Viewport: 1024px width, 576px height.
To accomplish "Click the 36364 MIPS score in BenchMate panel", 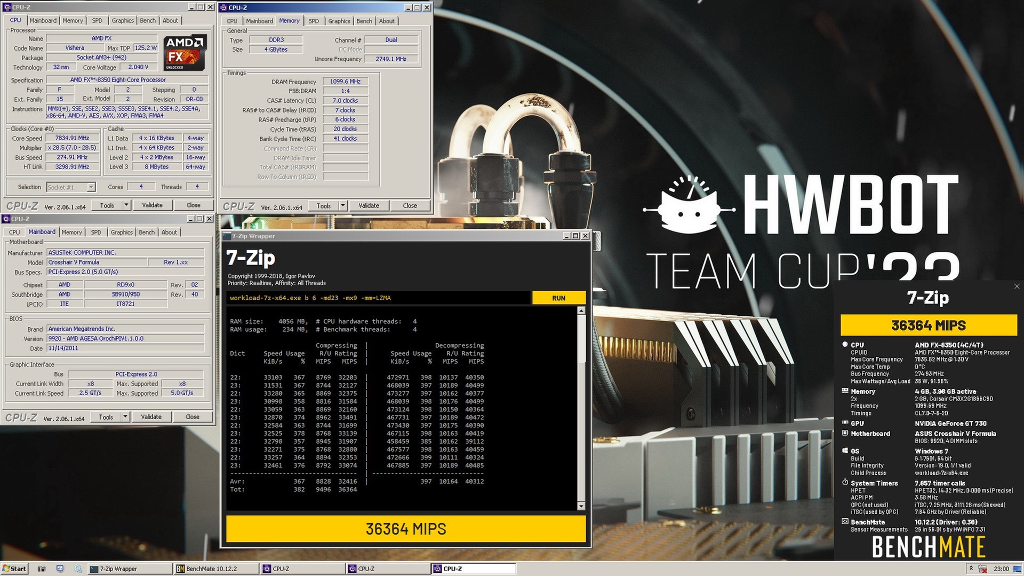I will click(x=929, y=325).
